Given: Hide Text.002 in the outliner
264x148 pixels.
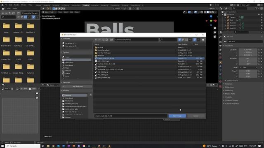Looking at the screenshot, I should tap(262, 25).
